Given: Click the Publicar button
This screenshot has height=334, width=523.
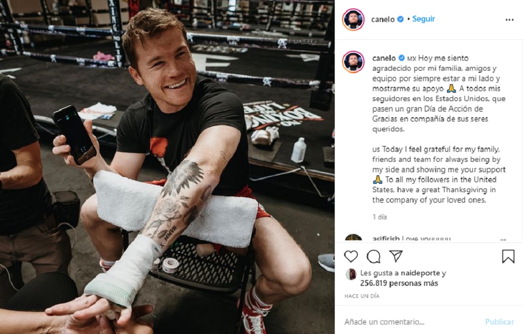Looking at the screenshot, I should tap(499, 322).
